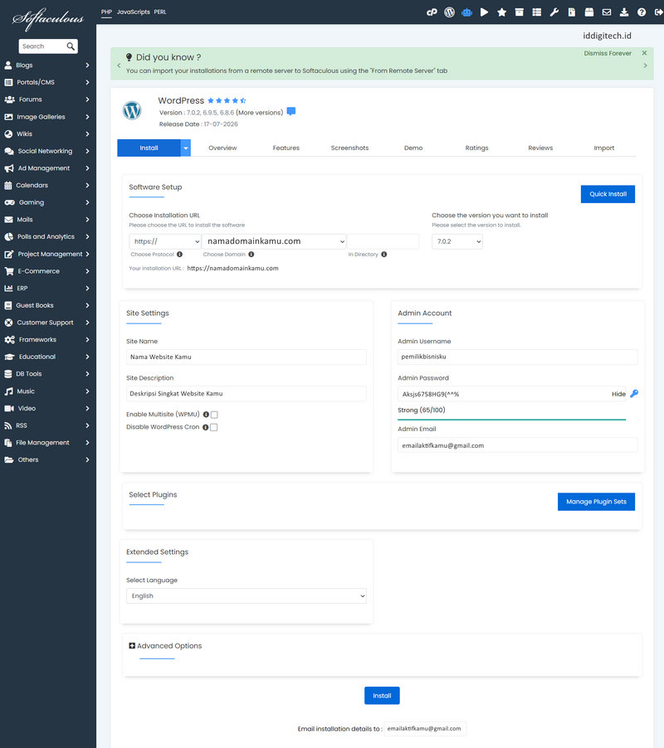Close the Did you know banner
Screen dimensions: 664x748
pyautogui.click(x=644, y=53)
